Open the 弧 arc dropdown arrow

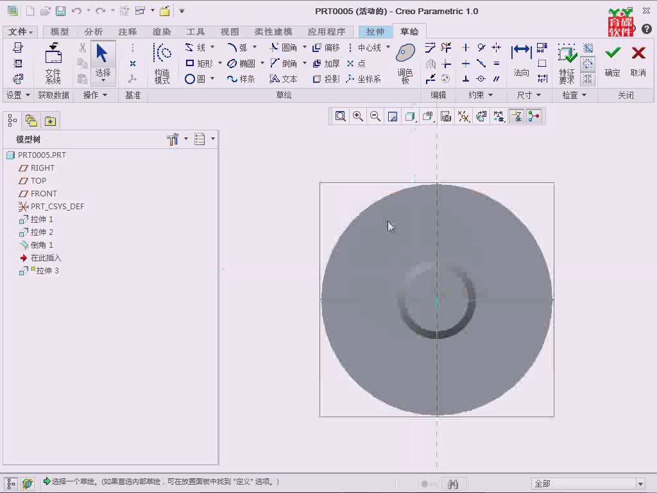tap(254, 48)
